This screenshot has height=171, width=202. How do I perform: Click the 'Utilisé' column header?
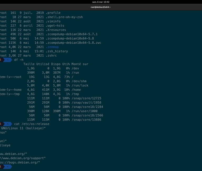43,64
